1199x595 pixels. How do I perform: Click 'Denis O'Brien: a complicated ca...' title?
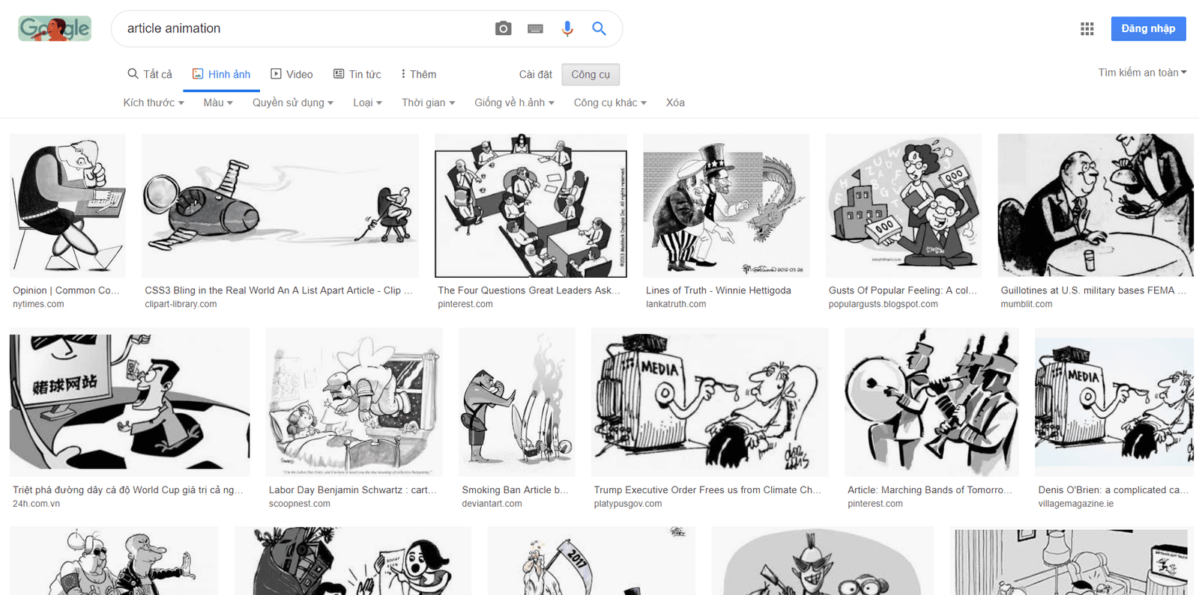pos(1114,490)
